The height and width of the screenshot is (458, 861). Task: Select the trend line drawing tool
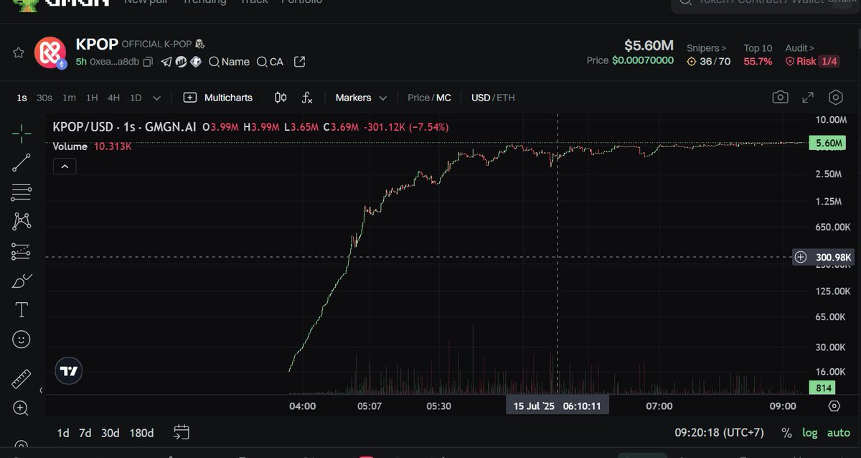point(22,162)
